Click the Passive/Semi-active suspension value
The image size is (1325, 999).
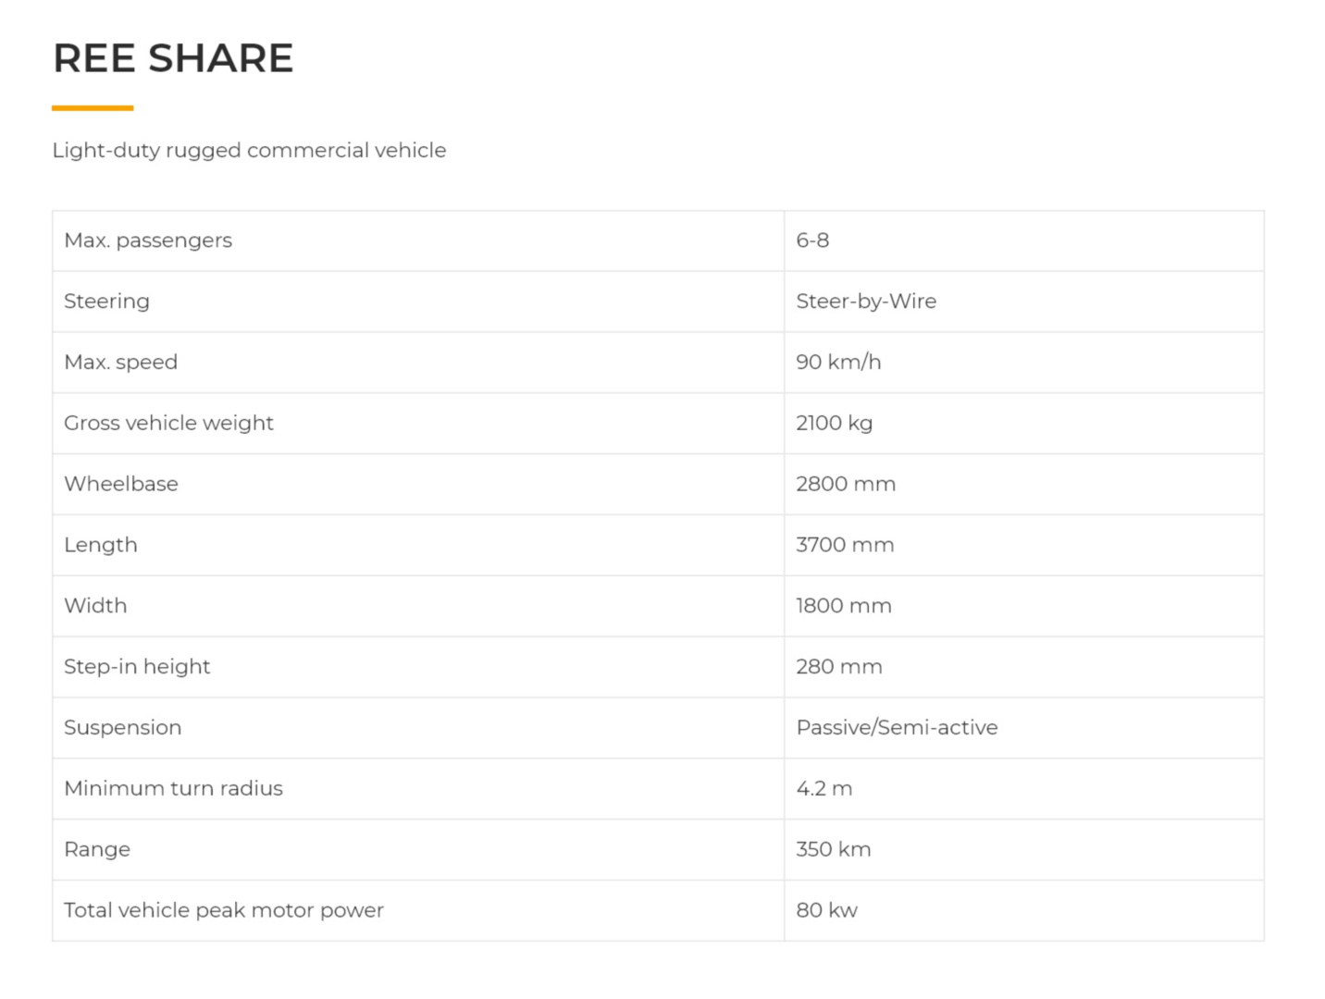(897, 728)
